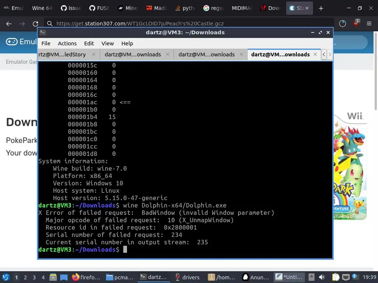This screenshot has height=283, width=378.
Task: Switch to the Down browser tab
Action: pyautogui.click(x=270, y=8)
